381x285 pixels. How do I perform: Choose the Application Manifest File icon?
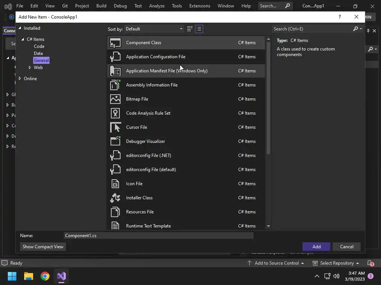[x=115, y=71]
